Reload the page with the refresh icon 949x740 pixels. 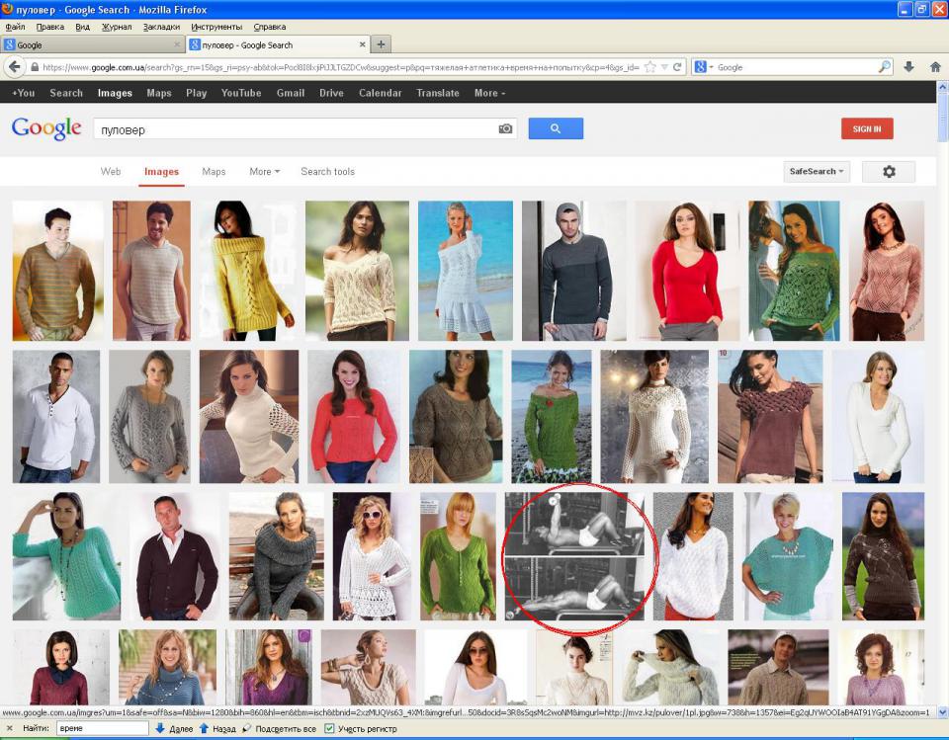tap(678, 67)
